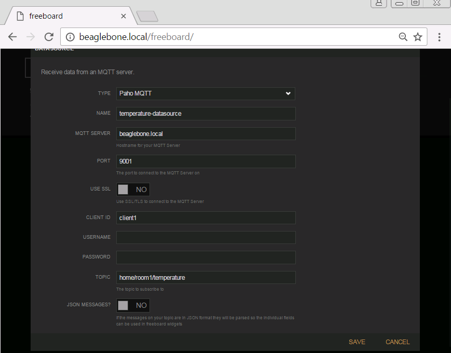Open Chrome's three-dot menu
The image size is (451, 353).
pos(439,37)
